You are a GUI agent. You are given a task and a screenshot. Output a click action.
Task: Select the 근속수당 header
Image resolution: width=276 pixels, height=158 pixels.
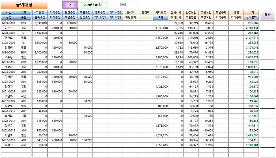coord(40,17)
